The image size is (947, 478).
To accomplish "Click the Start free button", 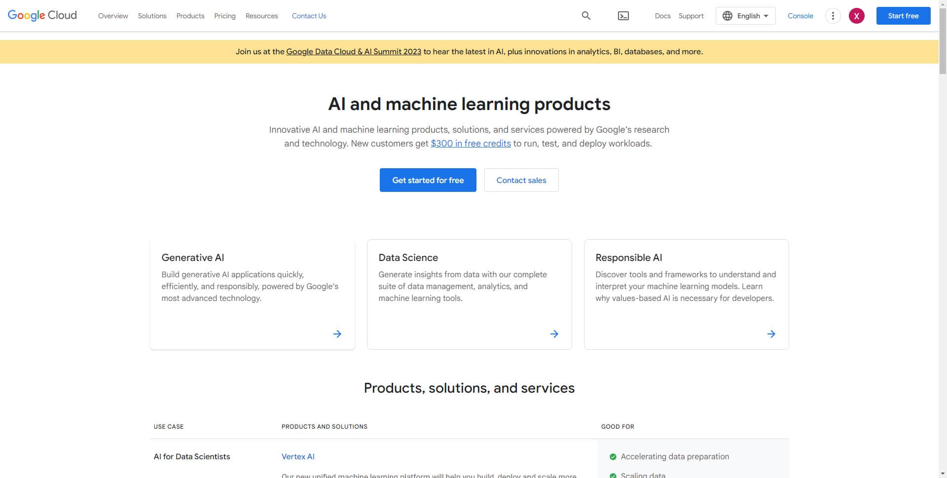I will coord(904,16).
